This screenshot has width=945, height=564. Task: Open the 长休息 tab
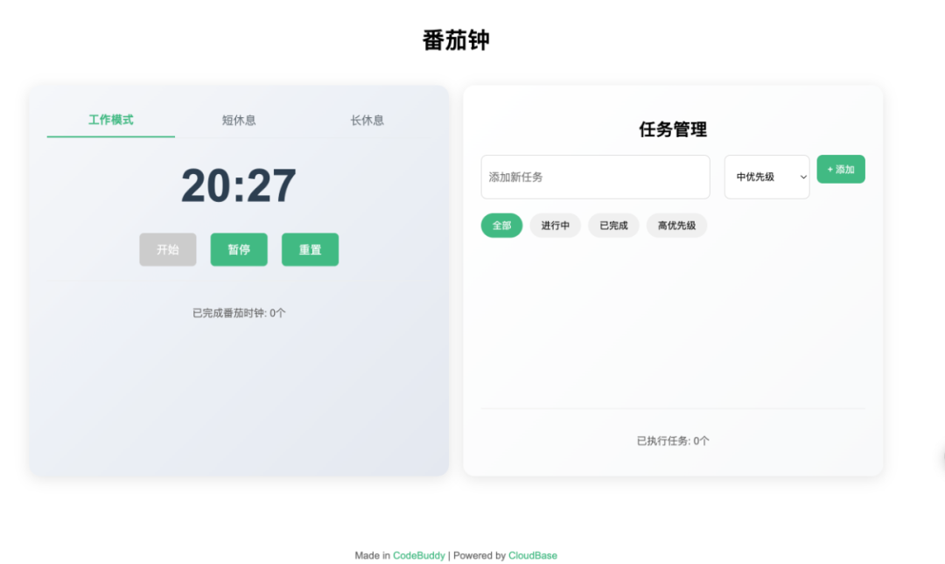[367, 120]
